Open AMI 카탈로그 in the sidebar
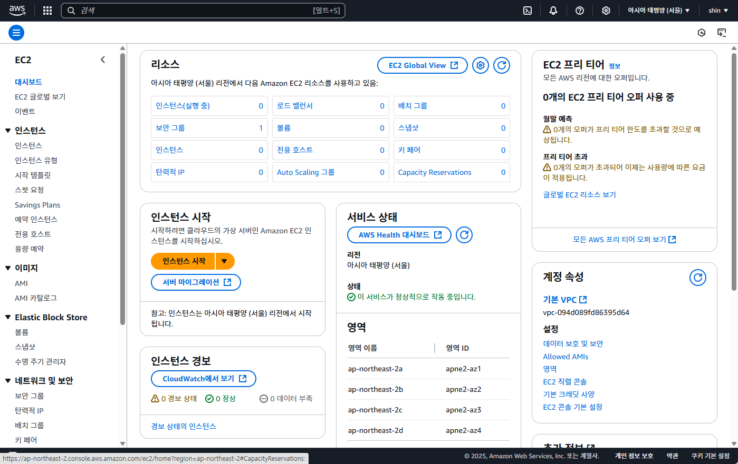The width and height of the screenshot is (738, 464). [35, 298]
